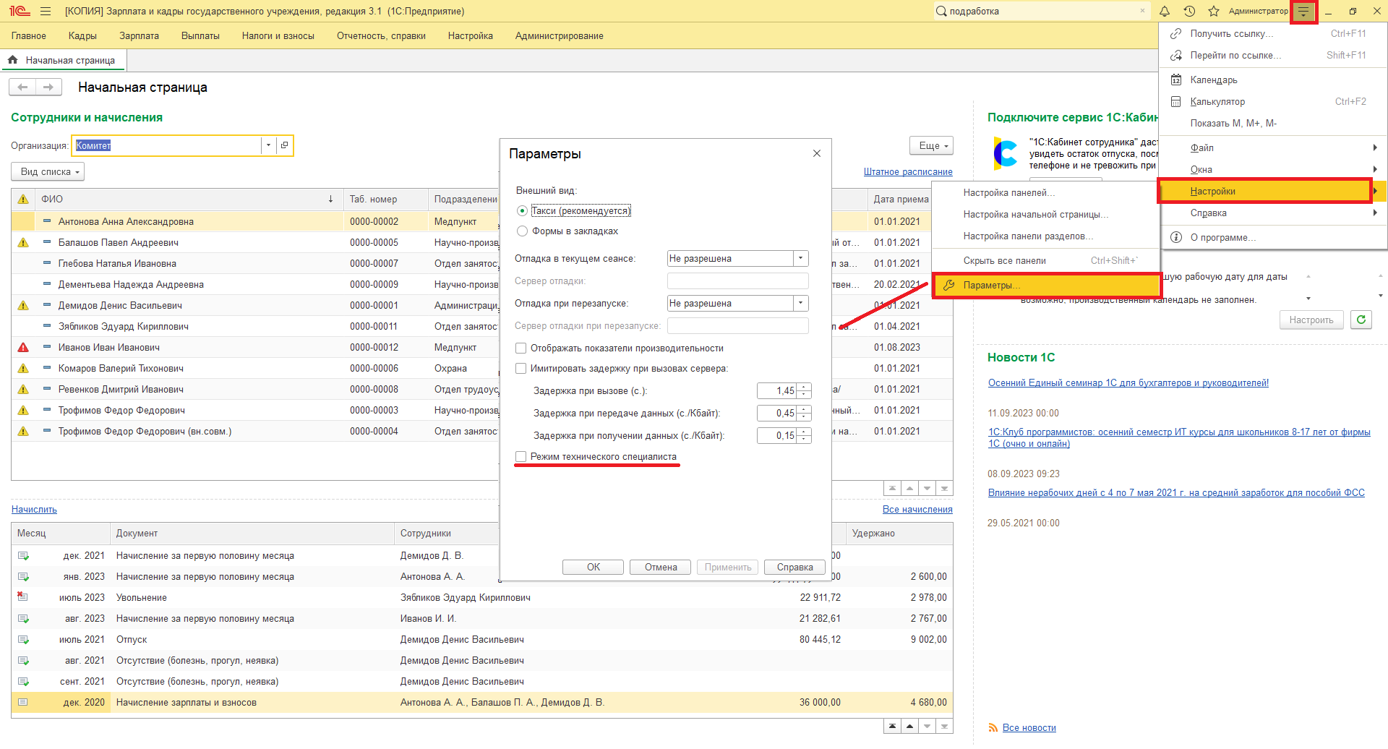1388x749 pixels.
Task: Click the 1С:Кабинет сотрудника logo
Action: click(x=1005, y=154)
